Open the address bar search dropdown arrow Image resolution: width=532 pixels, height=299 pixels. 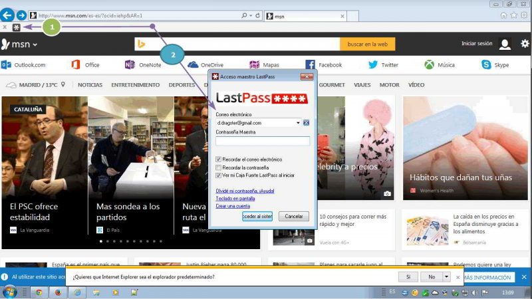coord(251,15)
